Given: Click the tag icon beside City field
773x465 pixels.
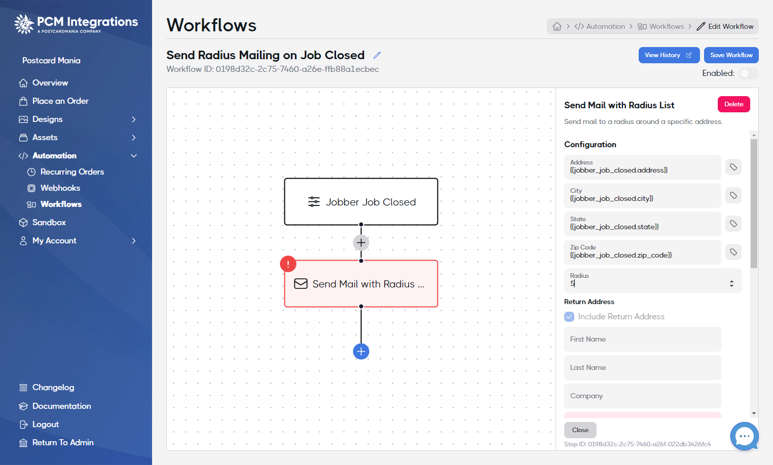Looking at the screenshot, I should 733,195.
